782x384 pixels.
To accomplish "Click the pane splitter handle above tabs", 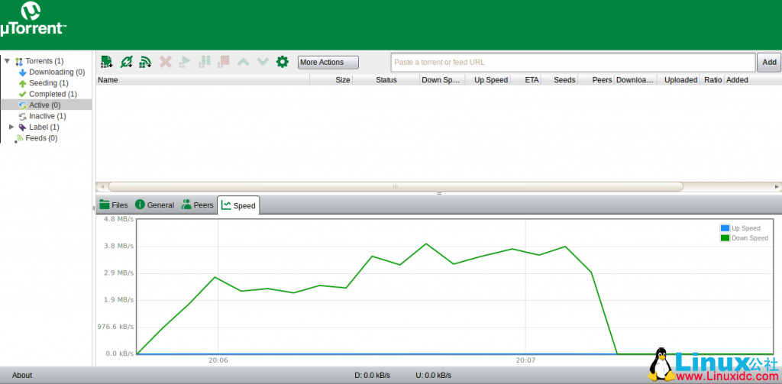I will [439, 193].
